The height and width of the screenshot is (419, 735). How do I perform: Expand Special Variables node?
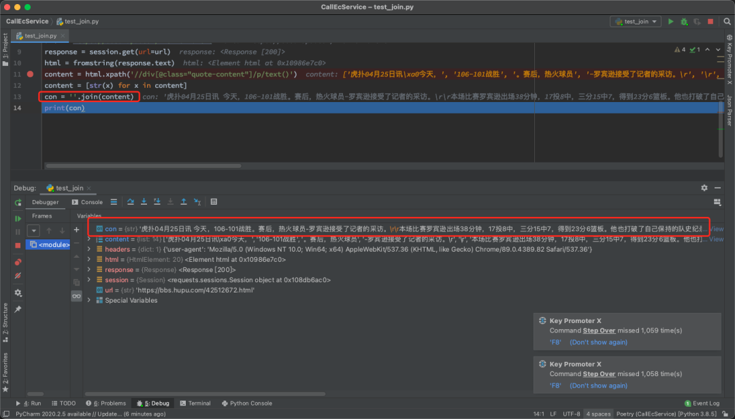click(89, 300)
